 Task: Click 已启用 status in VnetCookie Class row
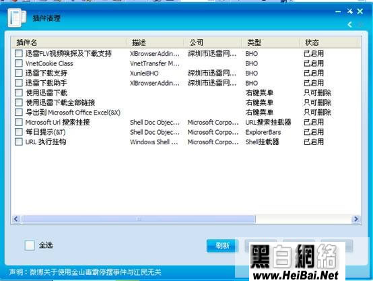pos(314,63)
